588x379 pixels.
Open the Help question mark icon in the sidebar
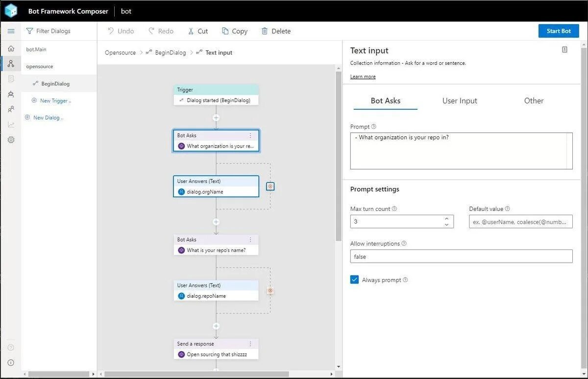[11, 348]
